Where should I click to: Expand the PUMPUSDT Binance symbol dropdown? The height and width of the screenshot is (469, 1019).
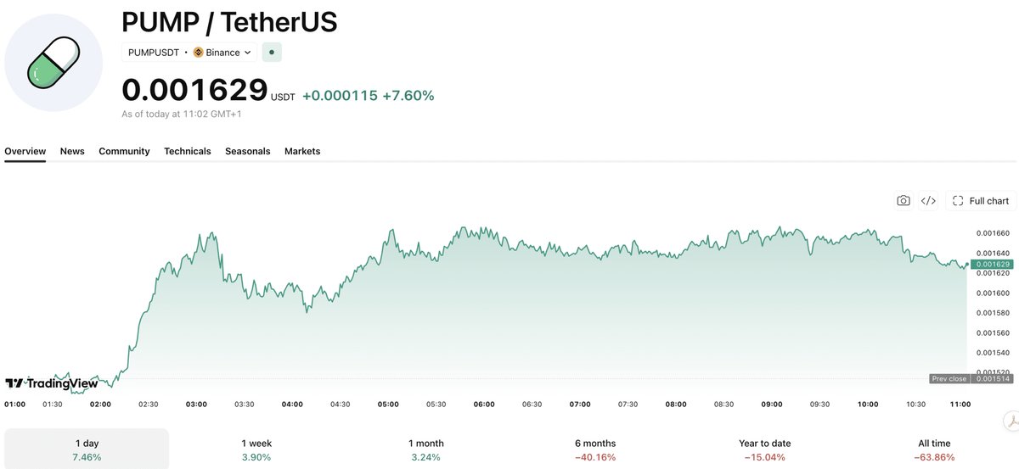pyautogui.click(x=189, y=53)
